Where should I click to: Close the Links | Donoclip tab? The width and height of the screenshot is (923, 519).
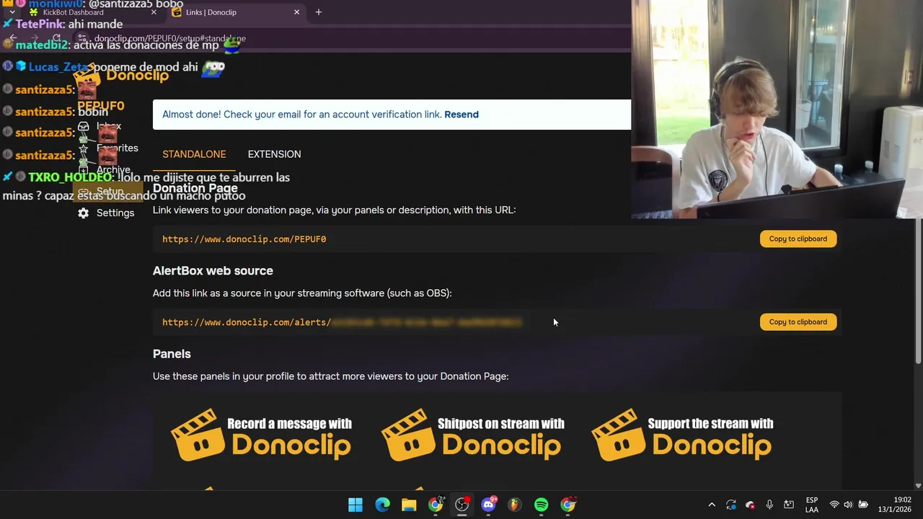296,12
